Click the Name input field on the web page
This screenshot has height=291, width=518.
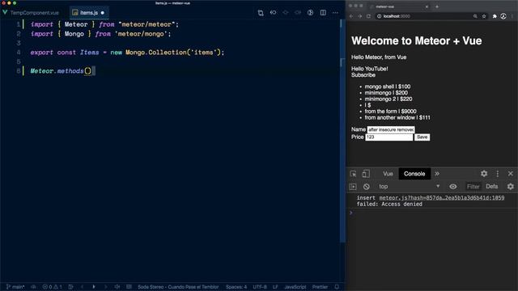pos(391,129)
